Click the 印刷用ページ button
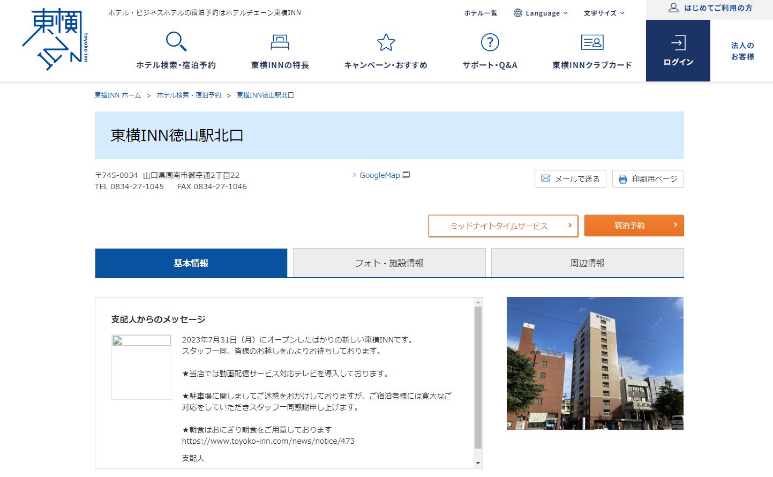 click(648, 178)
